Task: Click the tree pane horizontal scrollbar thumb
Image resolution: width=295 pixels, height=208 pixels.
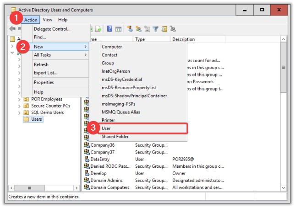Action: (29, 188)
